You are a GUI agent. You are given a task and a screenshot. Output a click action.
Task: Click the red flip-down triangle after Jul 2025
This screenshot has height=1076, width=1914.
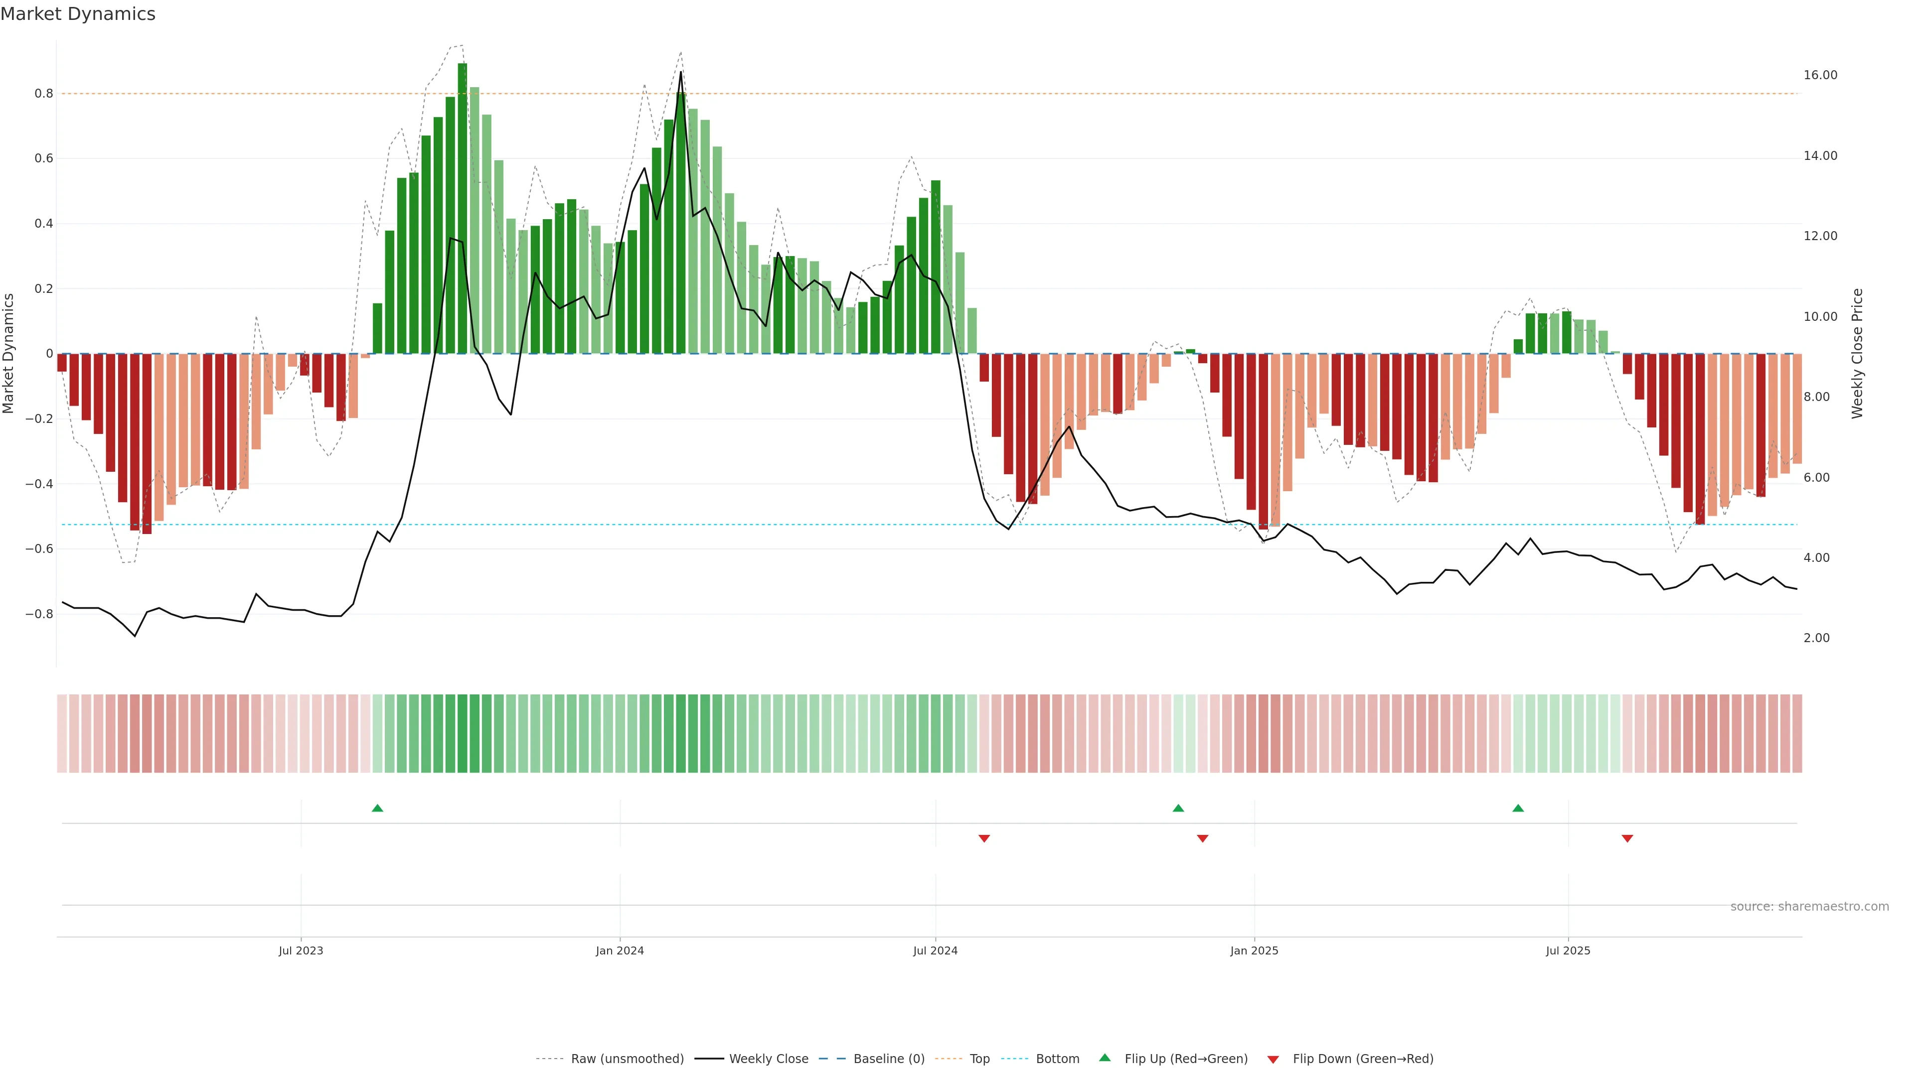(1627, 838)
